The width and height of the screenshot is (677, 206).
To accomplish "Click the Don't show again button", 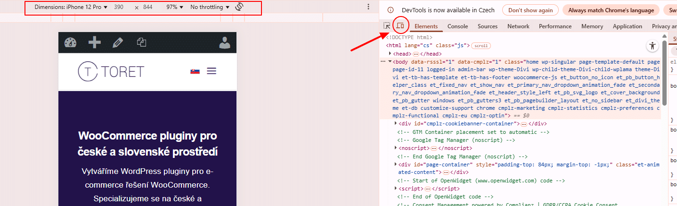I will (530, 10).
